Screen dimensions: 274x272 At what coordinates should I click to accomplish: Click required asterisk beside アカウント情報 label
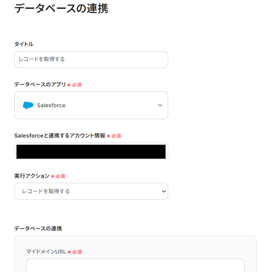click(x=109, y=136)
